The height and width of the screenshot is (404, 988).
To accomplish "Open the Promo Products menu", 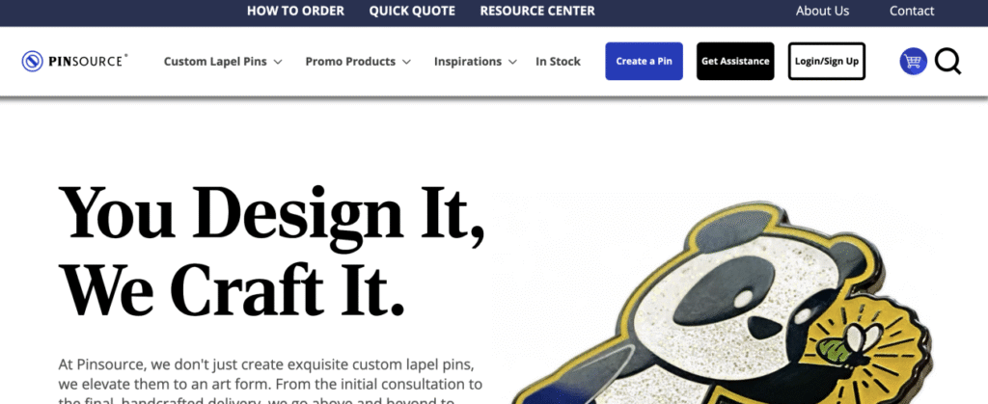I will point(350,61).
